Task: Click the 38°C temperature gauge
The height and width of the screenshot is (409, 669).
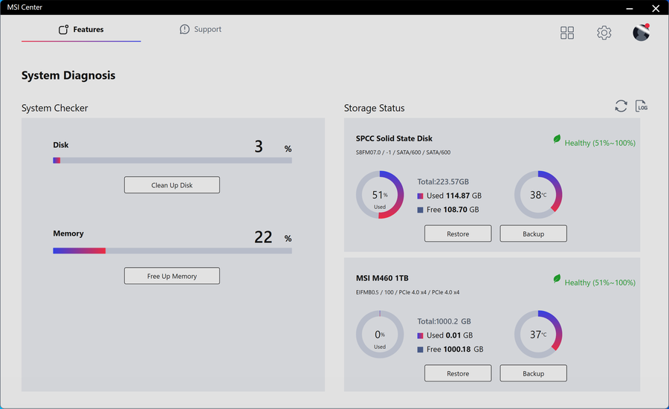Action: coord(538,195)
